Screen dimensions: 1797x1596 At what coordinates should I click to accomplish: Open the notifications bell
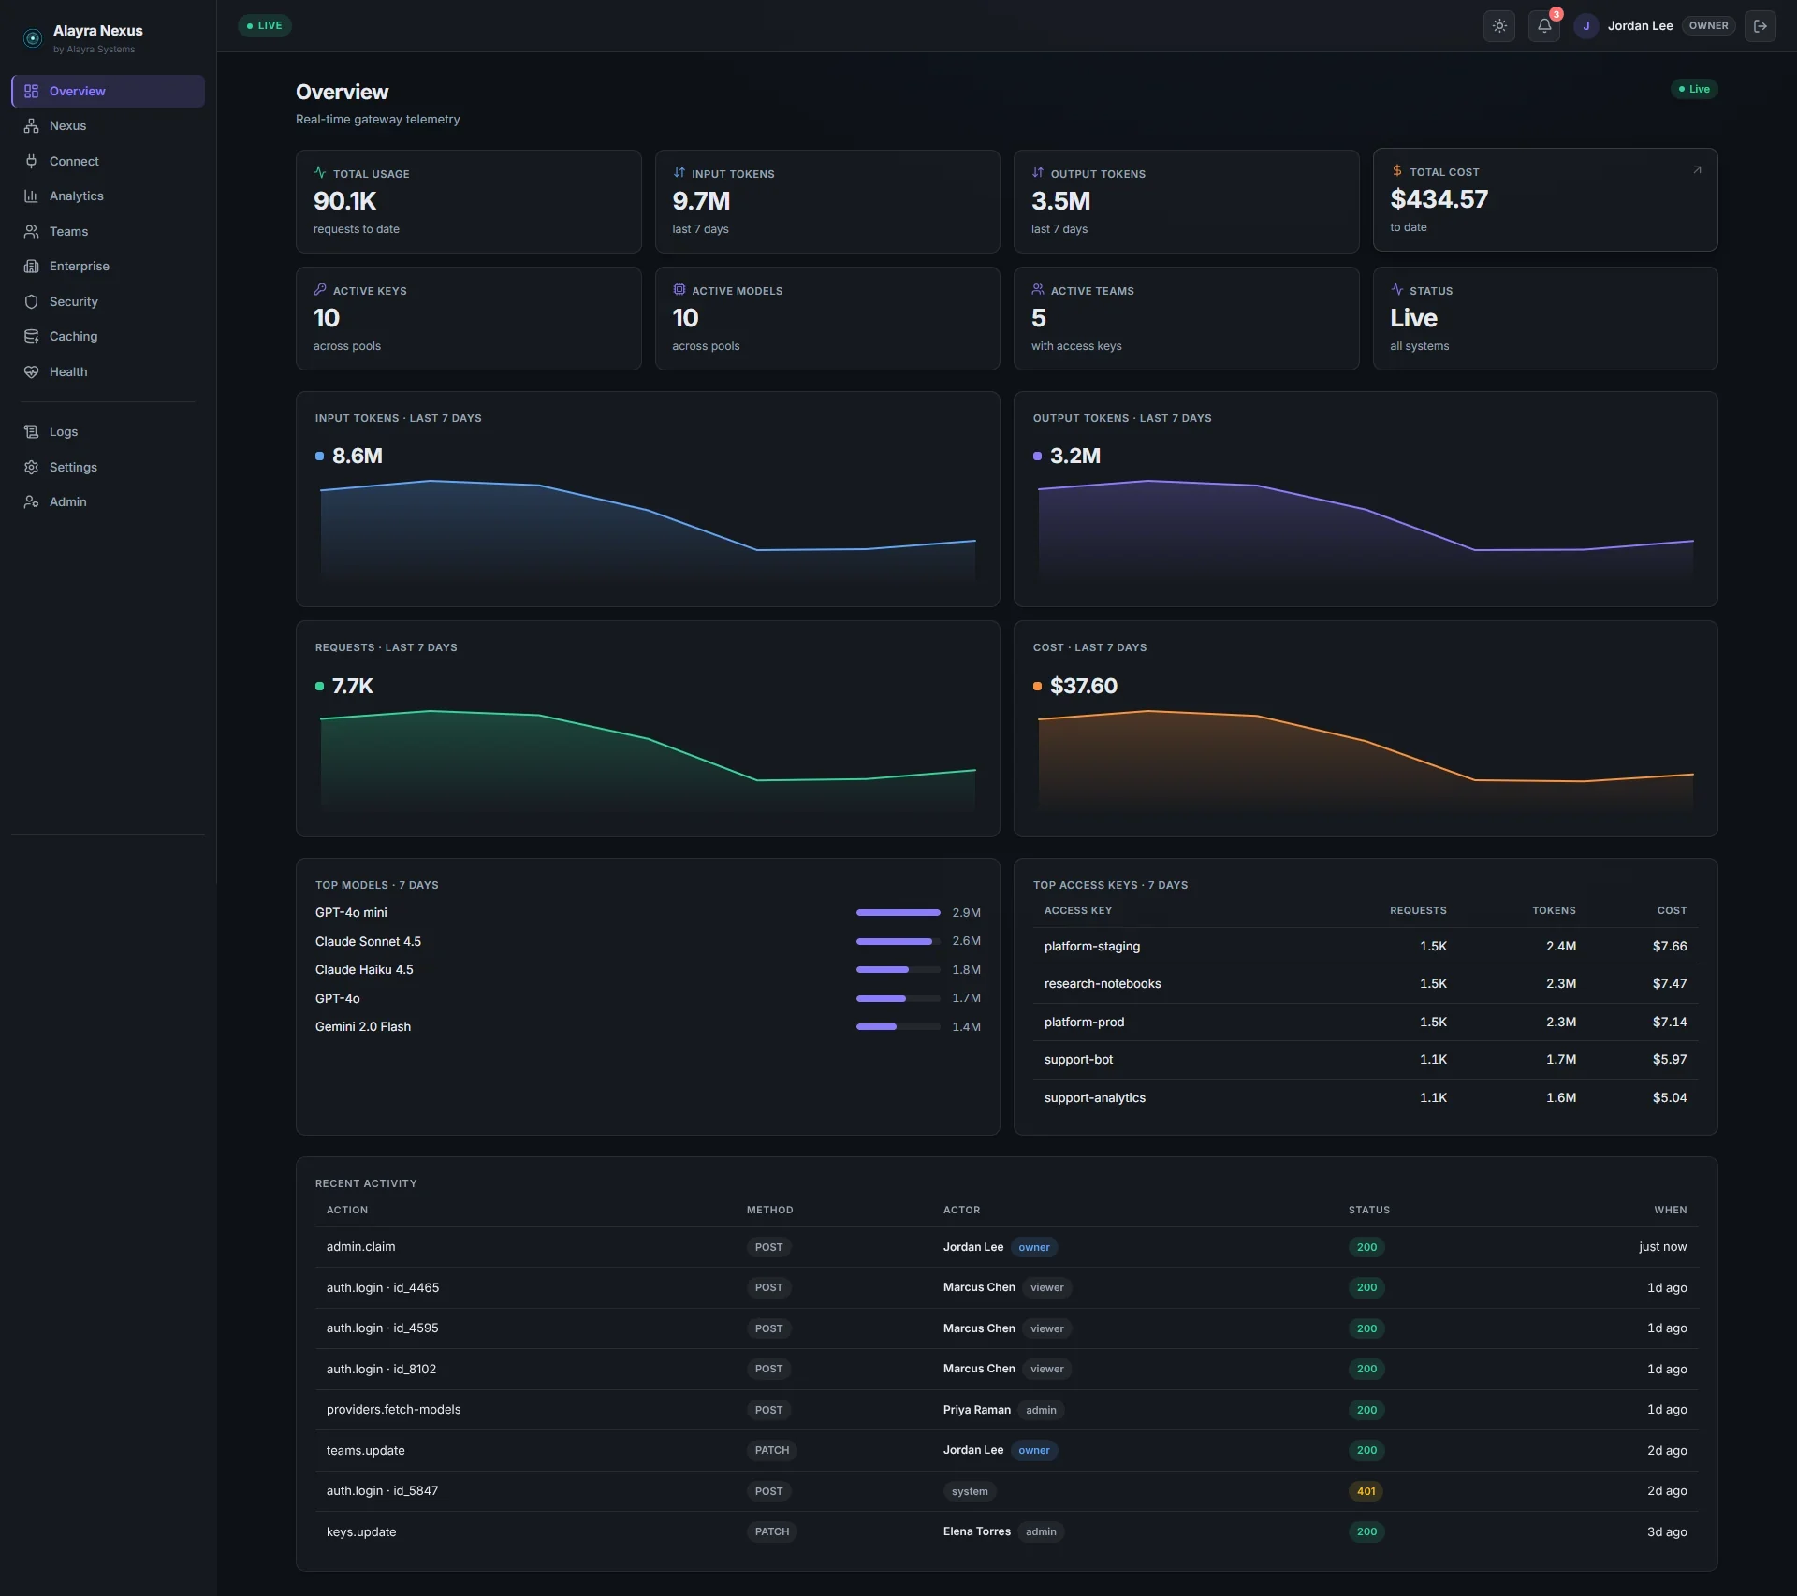(1544, 26)
